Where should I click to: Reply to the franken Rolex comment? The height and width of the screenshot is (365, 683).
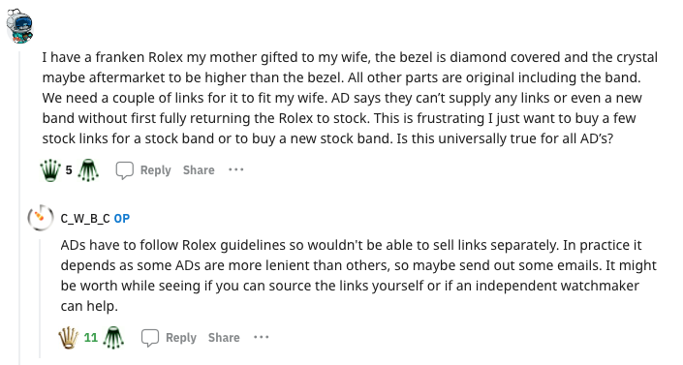[156, 170]
